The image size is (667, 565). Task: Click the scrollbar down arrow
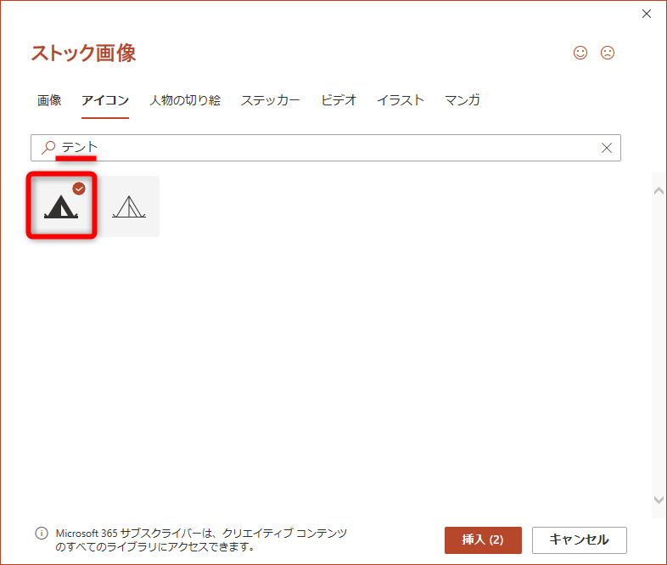pyautogui.click(x=659, y=500)
